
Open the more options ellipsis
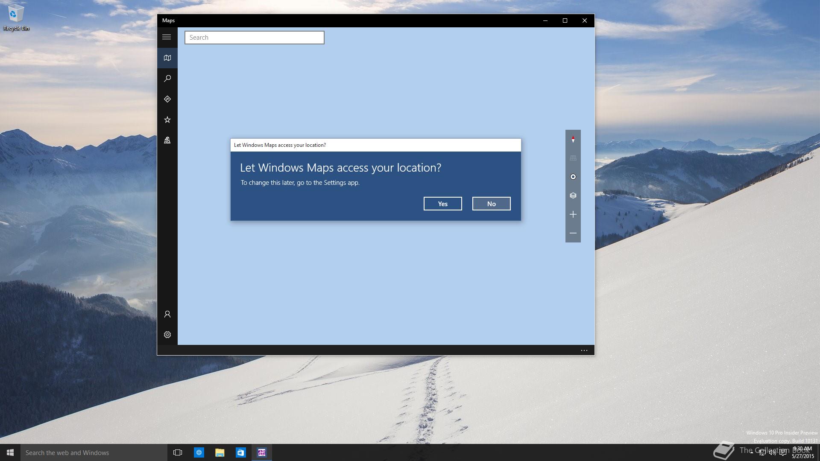pos(584,350)
